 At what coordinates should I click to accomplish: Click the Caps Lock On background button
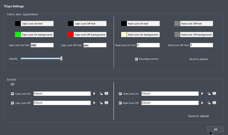click(x=37, y=35)
